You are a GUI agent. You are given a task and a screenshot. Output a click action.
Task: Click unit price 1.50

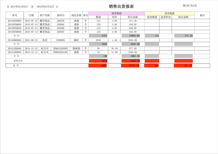(114, 40)
